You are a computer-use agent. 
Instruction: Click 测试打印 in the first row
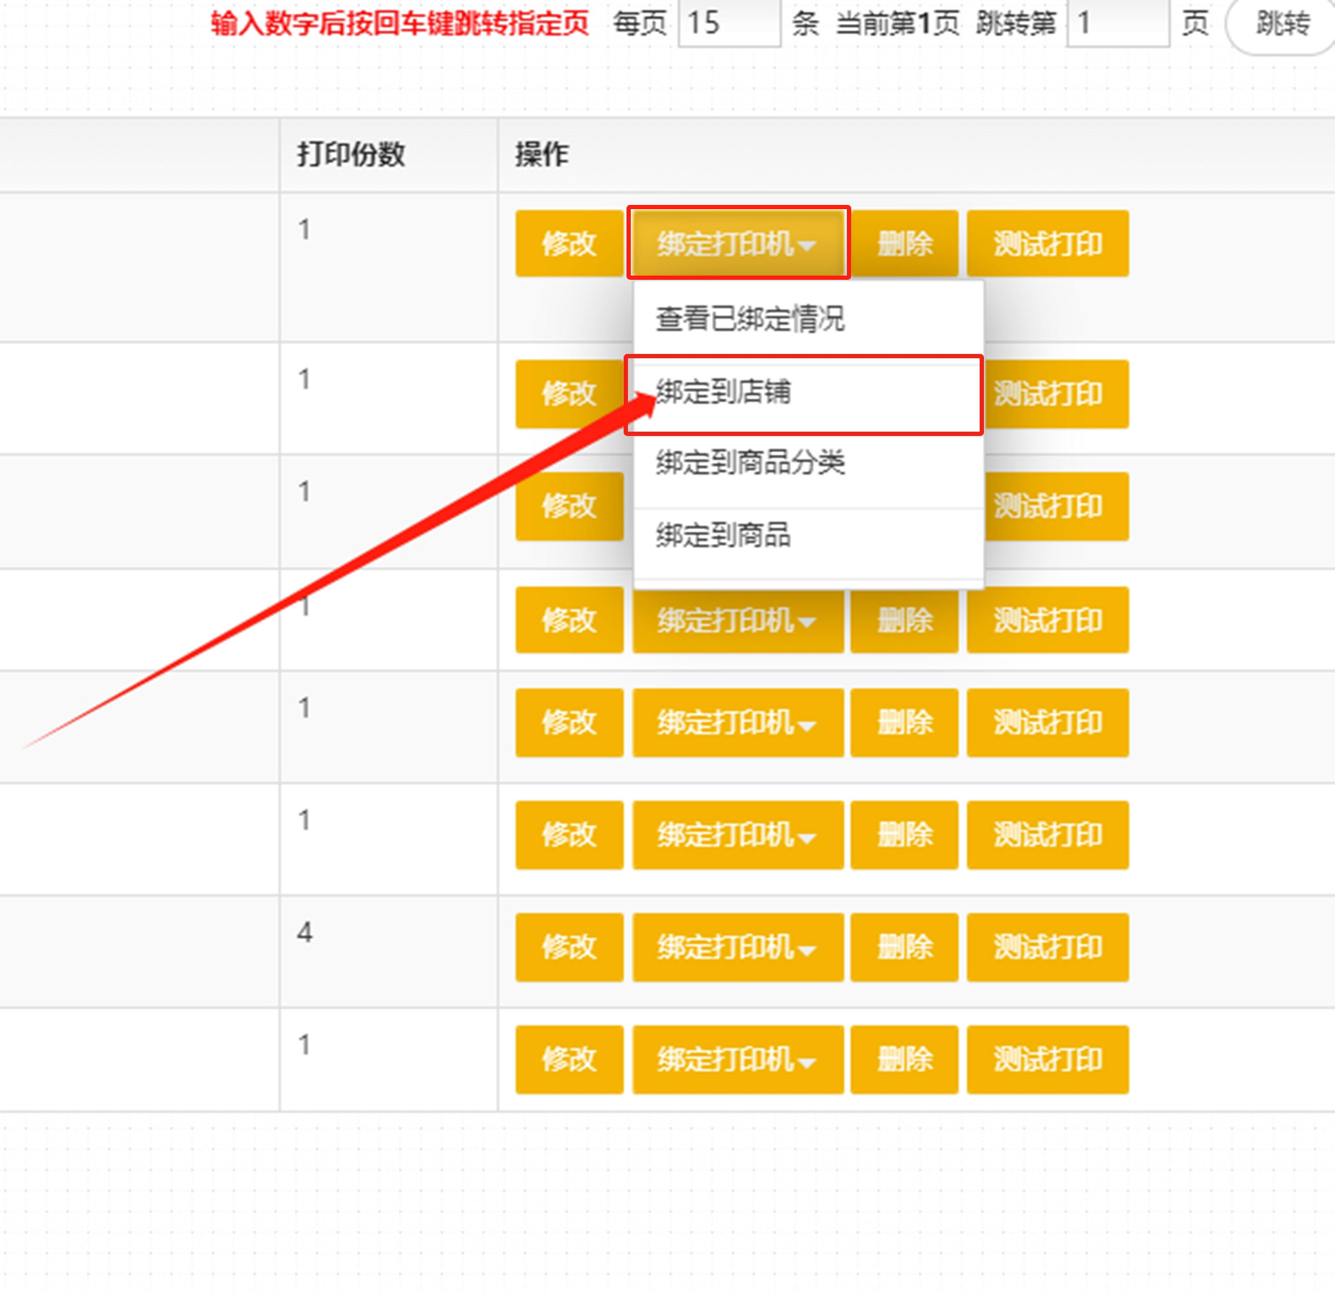point(1047,244)
